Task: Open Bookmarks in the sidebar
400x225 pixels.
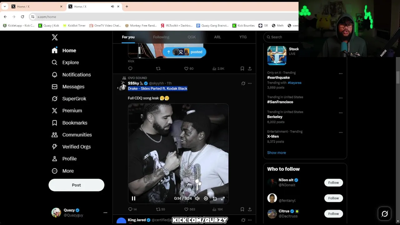Action: [x=69, y=123]
